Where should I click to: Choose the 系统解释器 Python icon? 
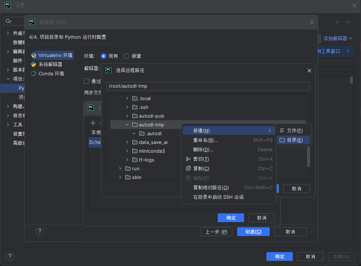(x=34, y=65)
